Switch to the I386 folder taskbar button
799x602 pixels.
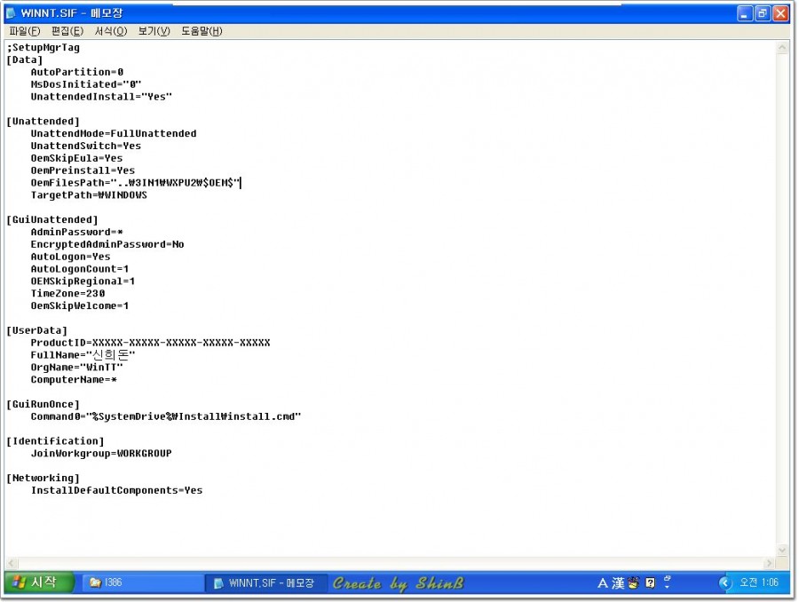pyautogui.click(x=142, y=582)
